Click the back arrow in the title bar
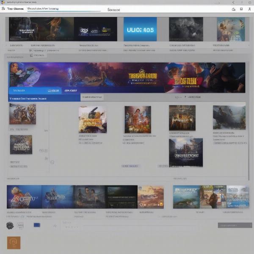This screenshot has height=254, width=254. 233,2
